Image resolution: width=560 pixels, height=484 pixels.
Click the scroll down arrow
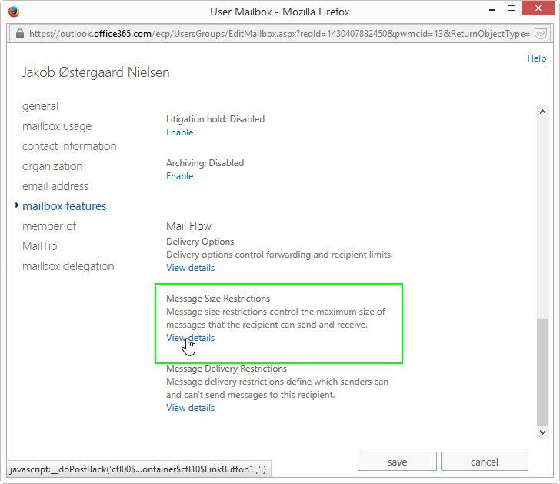click(x=542, y=432)
